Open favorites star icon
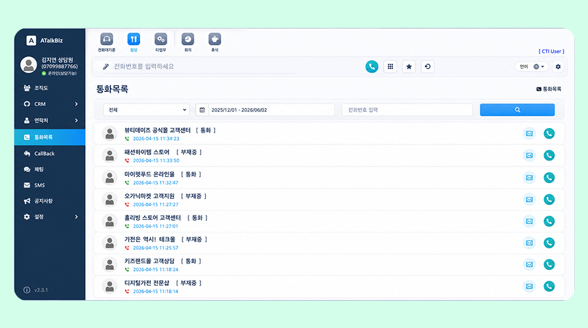588x328 pixels. coord(409,67)
